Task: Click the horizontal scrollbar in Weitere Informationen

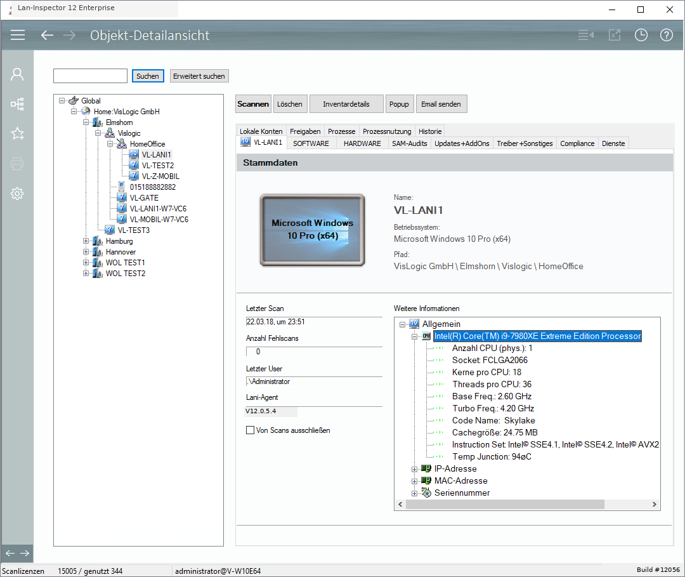Action: point(505,504)
